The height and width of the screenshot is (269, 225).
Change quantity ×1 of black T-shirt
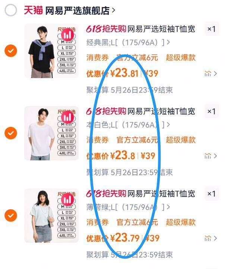212,29
